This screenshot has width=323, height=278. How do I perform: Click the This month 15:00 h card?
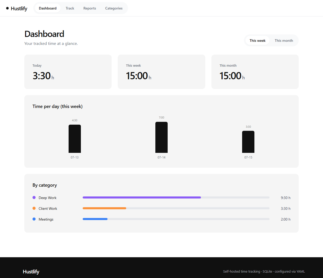click(255, 72)
